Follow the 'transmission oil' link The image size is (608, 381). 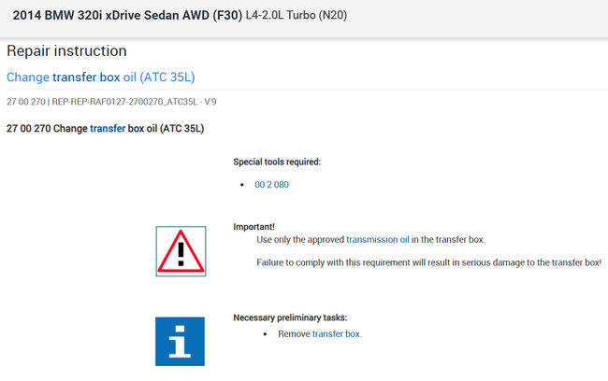(378, 240)
